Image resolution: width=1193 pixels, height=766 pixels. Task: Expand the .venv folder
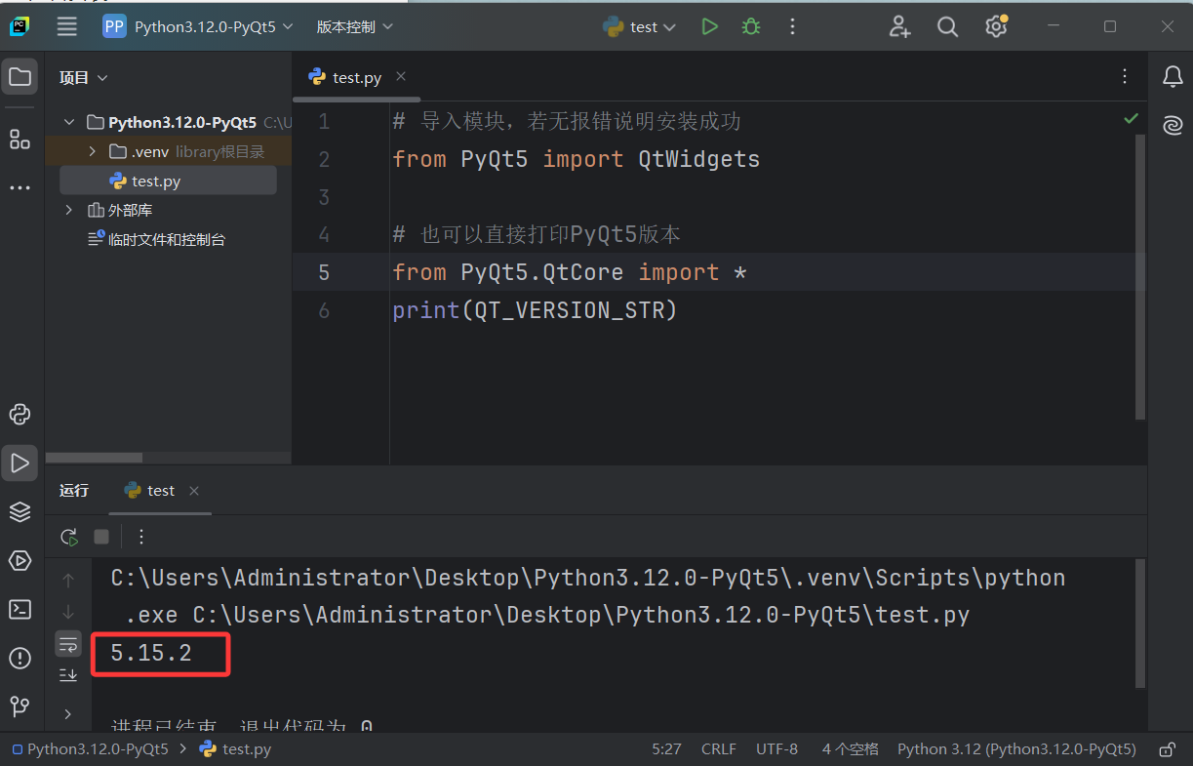click(x=92, y=151)
